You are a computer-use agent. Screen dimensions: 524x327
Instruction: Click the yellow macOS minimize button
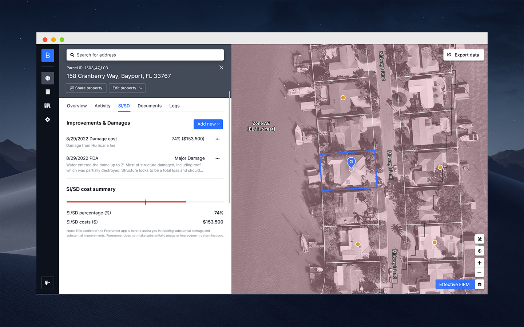(53, 40)
